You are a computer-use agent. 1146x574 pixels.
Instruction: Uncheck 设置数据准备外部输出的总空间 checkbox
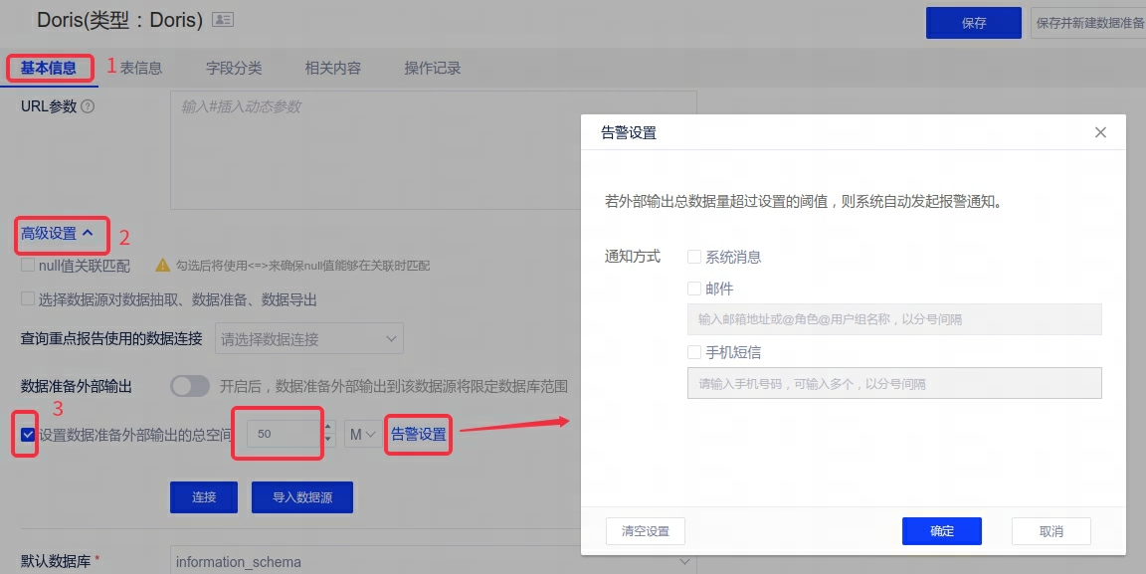click(x=28, y=434)
